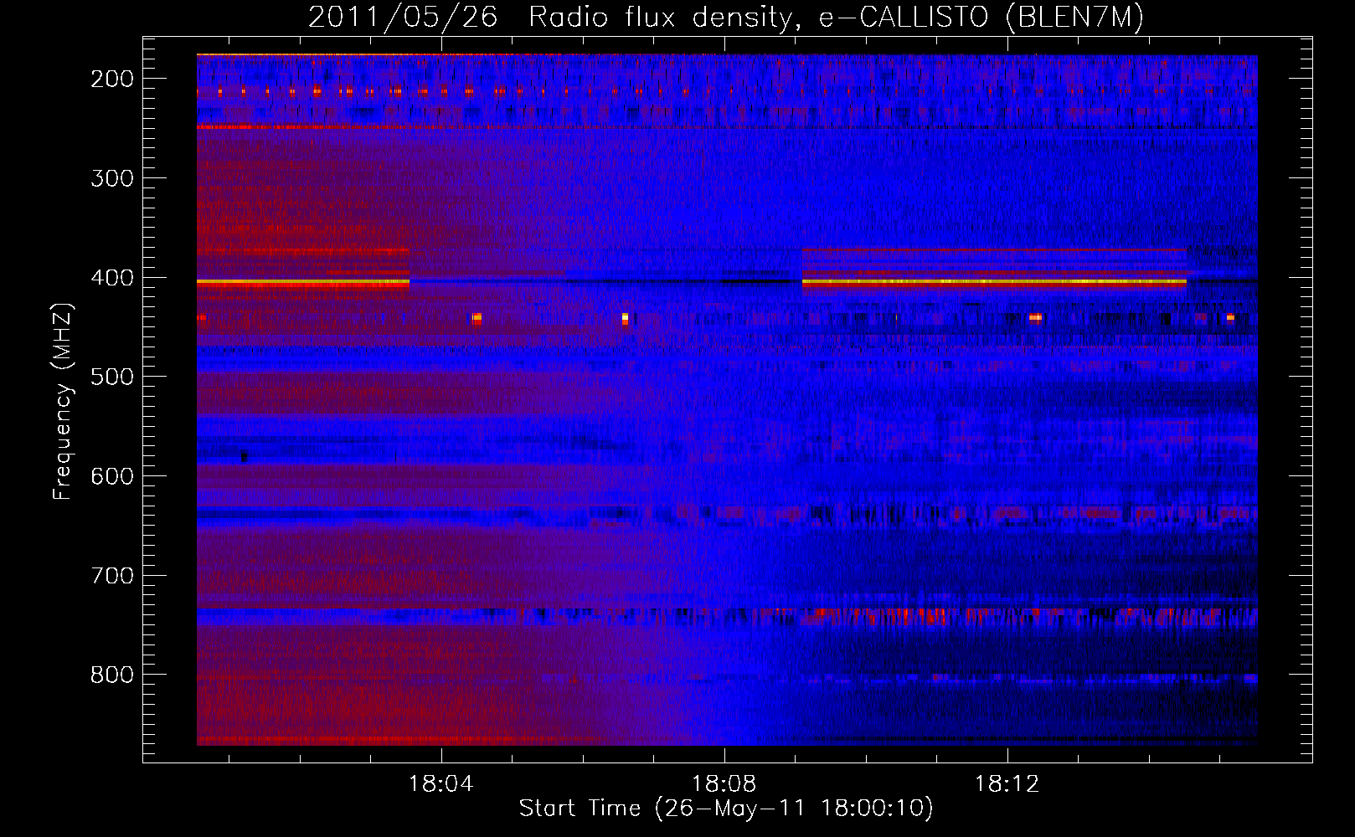Screen dimensions: 1355x837
Task: Click the 'Start Time (26-May-11 18:00:10)' label
Action: pyautogui.click(x=726, y=809)
